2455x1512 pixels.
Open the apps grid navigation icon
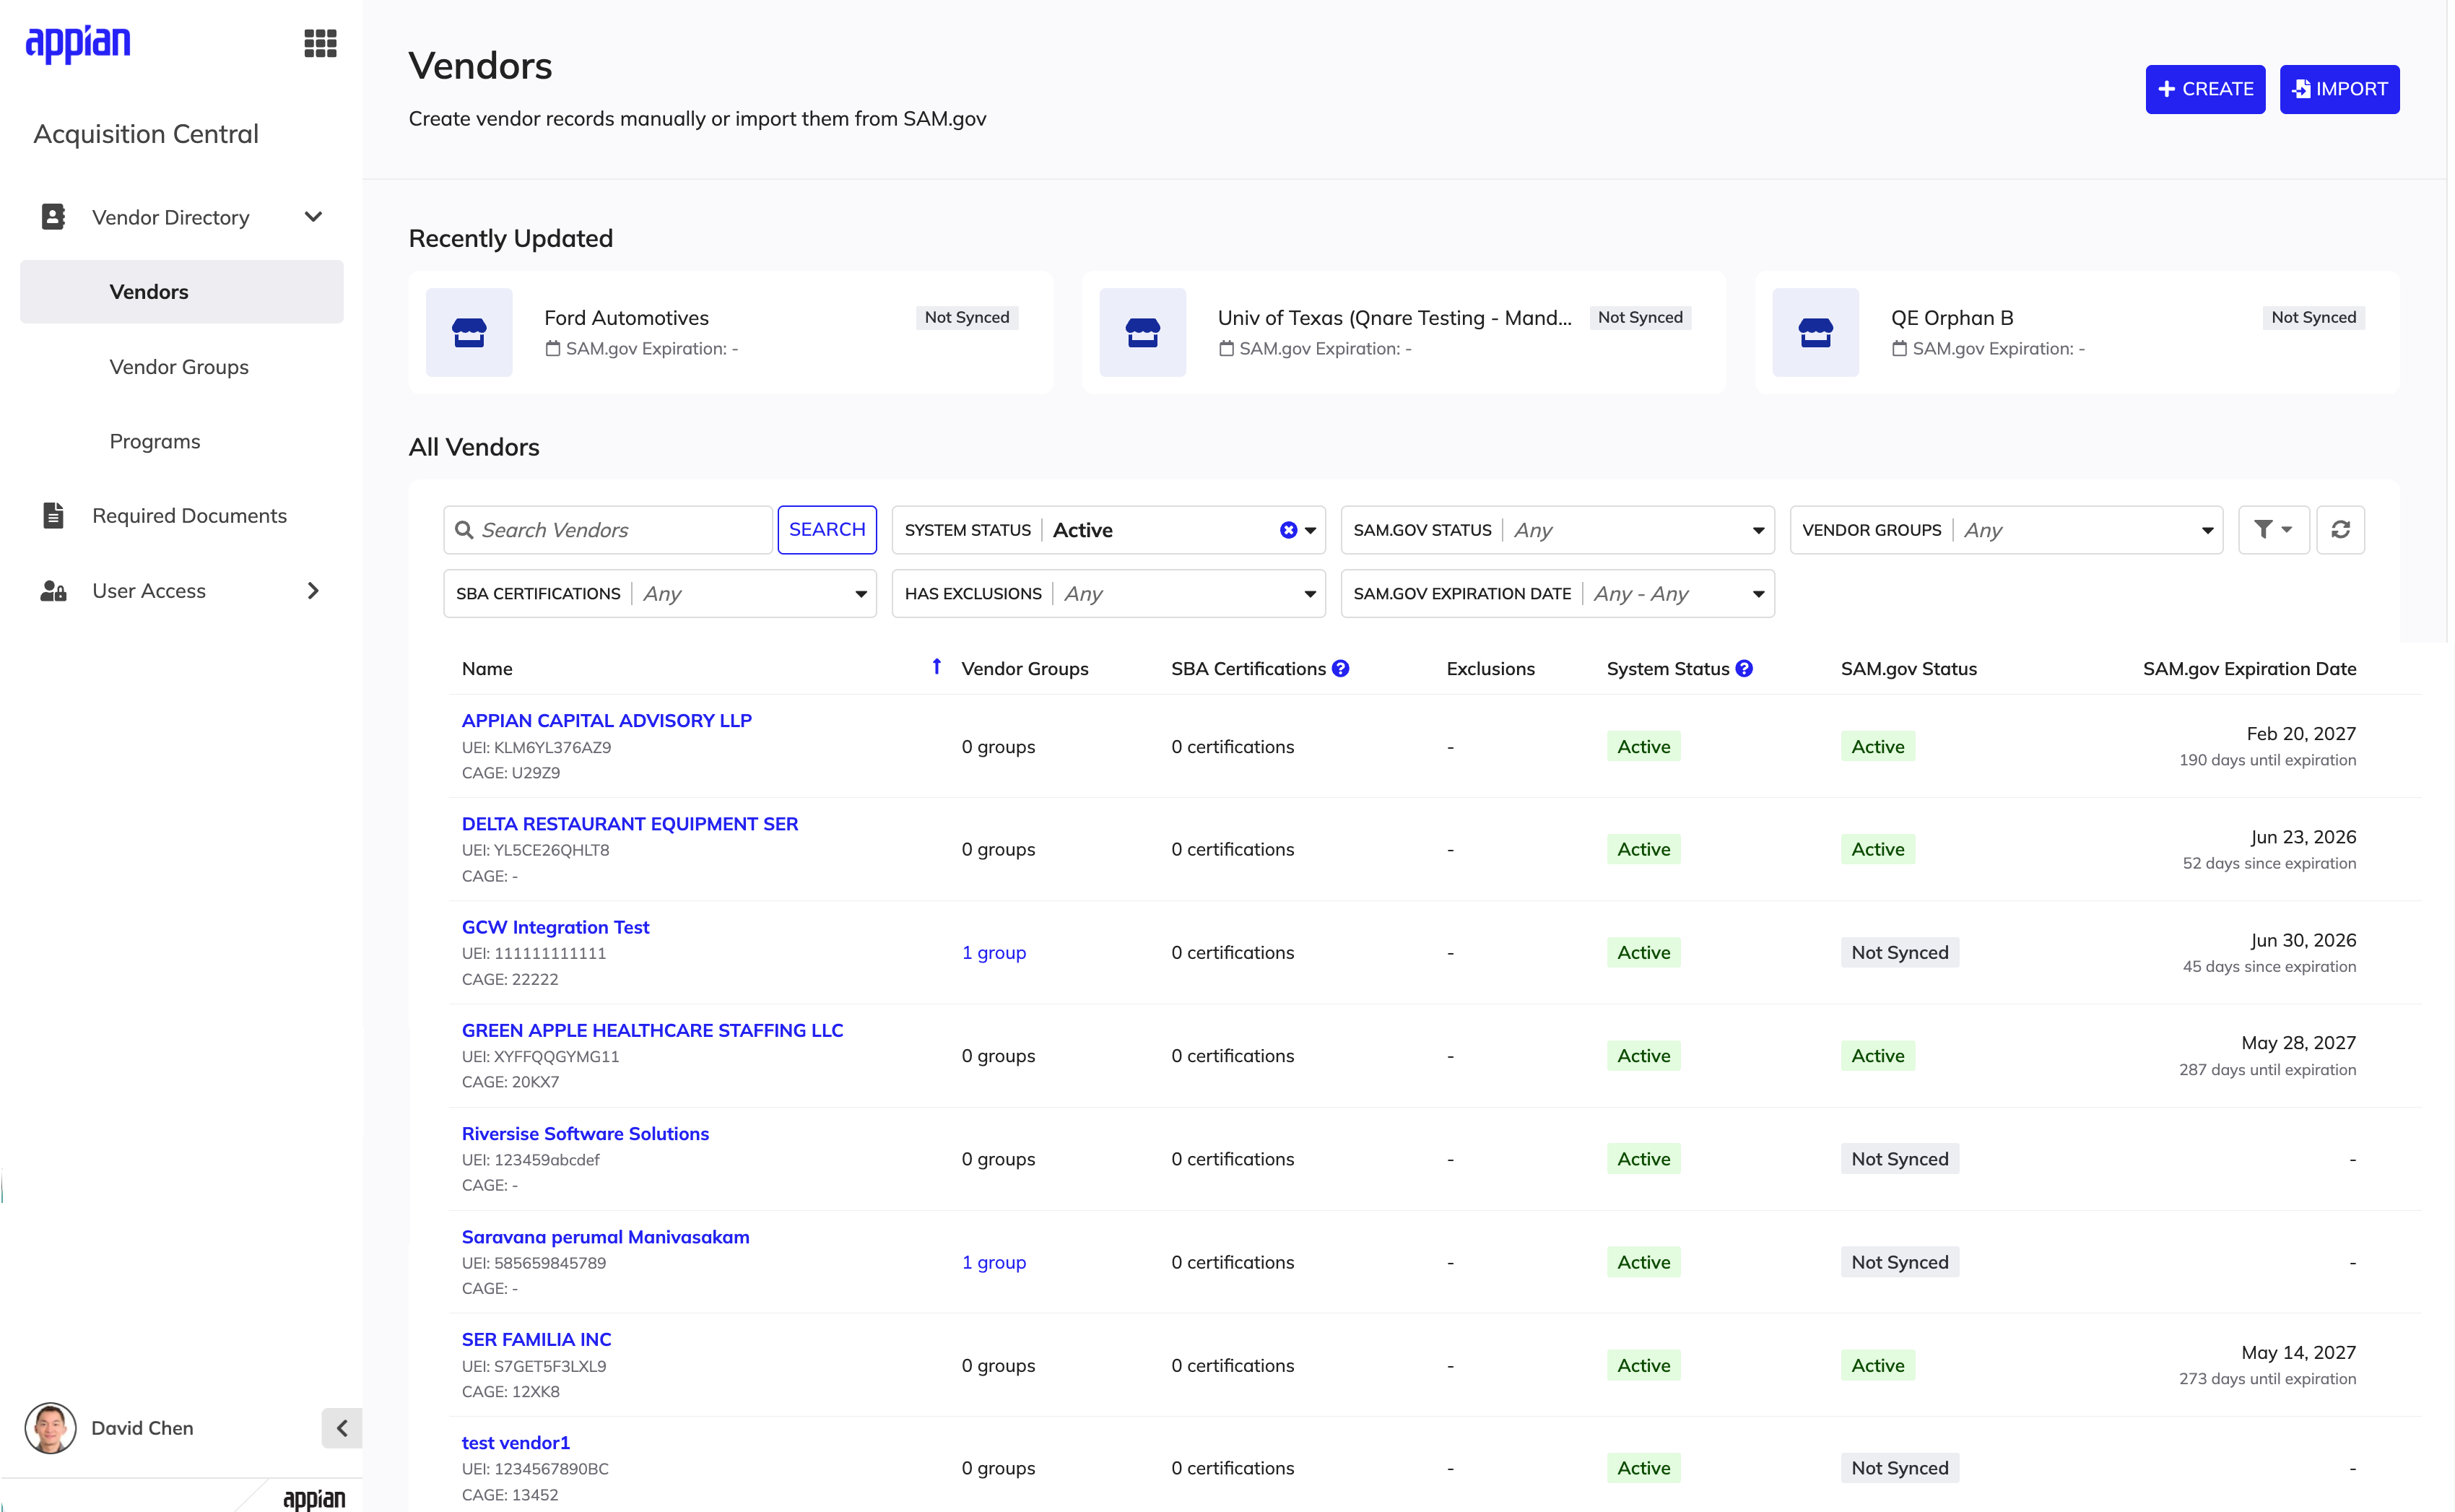320,43
